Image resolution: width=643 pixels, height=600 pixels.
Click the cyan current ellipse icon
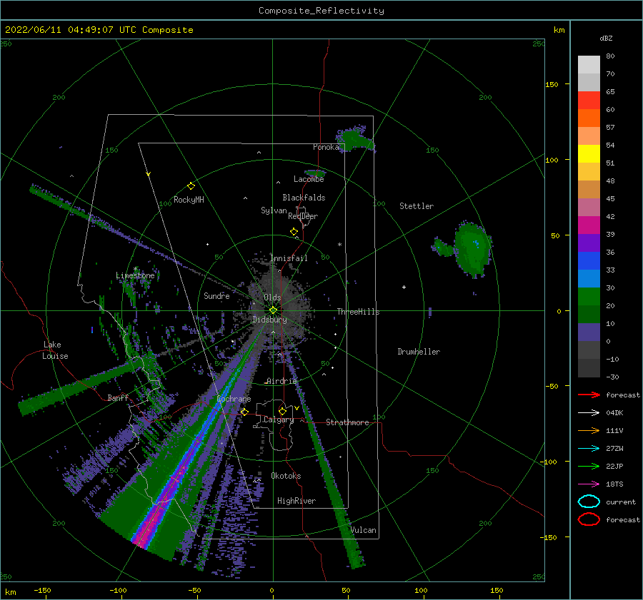(589, 502)
